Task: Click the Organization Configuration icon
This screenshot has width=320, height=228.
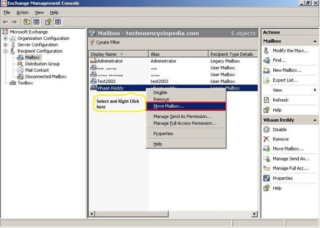Action: point(13,38)
